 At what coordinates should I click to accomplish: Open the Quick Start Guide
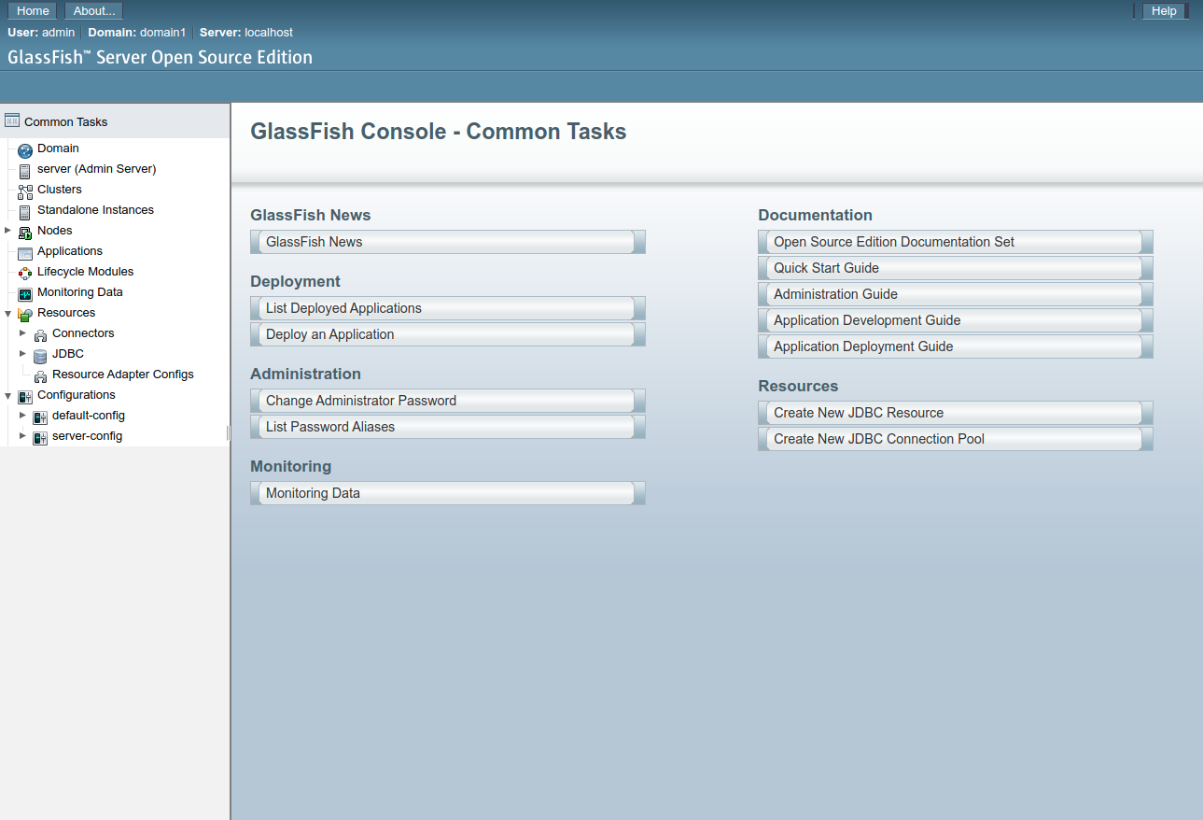coord(956,268)
